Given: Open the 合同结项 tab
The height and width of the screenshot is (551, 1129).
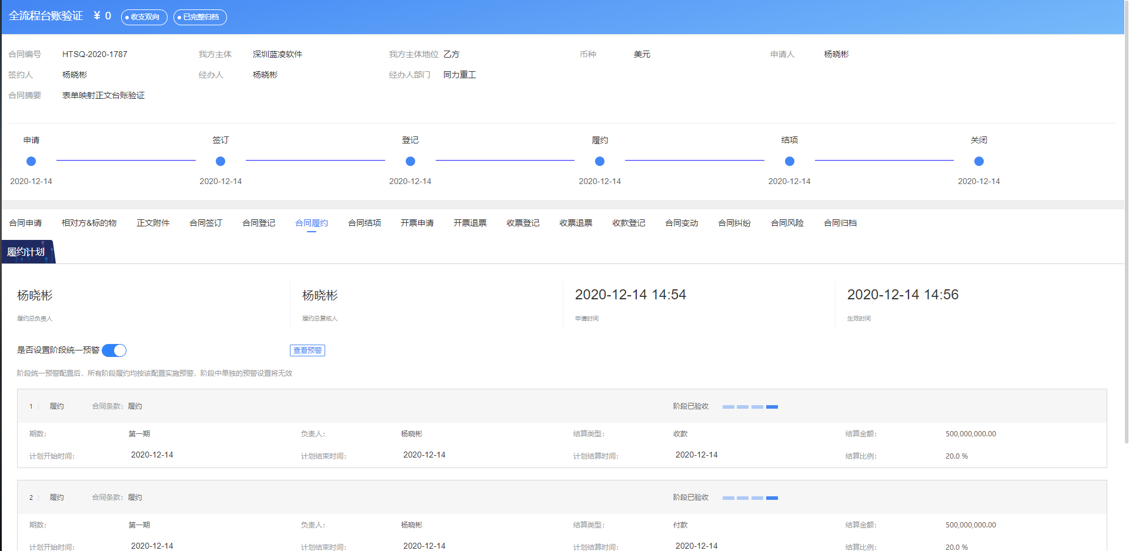Looking at the screenshot, I should point(365,223).
